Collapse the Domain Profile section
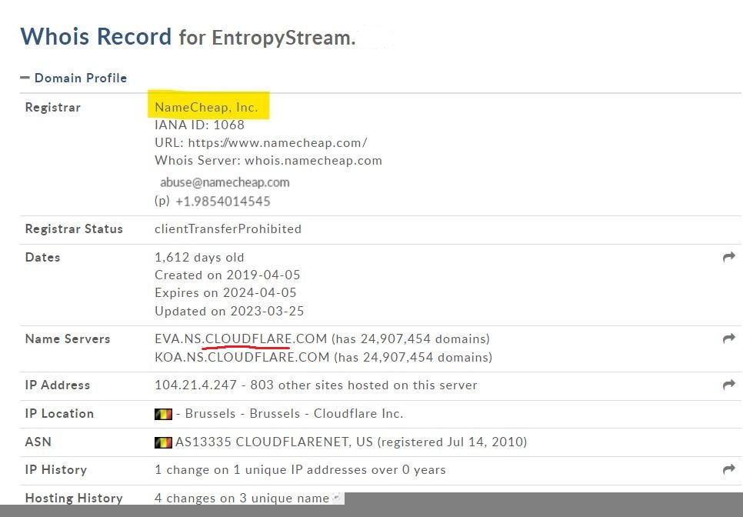The height and width of the screenshot is (517, 743). [x=25, y=78]
